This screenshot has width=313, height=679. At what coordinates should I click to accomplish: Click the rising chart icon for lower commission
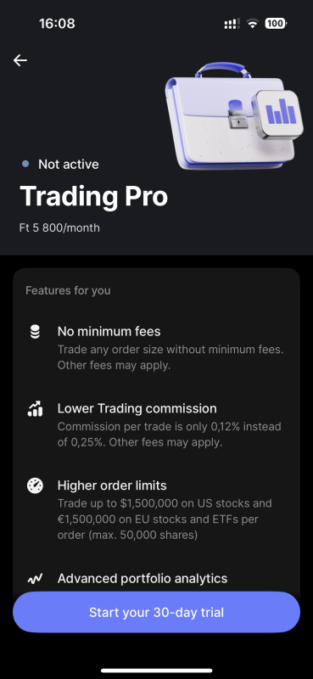(35, 408)
